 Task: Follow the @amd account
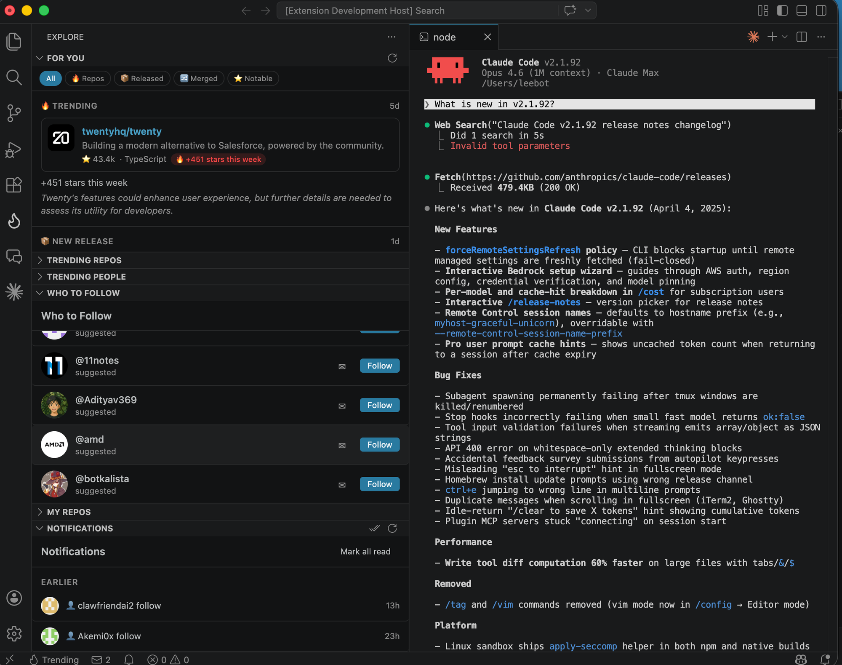pos(379,444)
